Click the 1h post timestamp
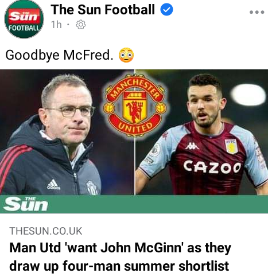Screen dimensions: 268x277 coord(56,25)
